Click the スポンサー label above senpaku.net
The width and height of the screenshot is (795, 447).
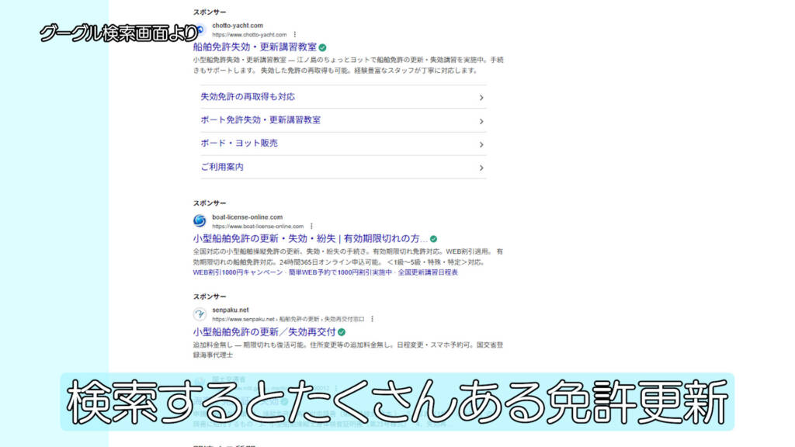[210, 296]
